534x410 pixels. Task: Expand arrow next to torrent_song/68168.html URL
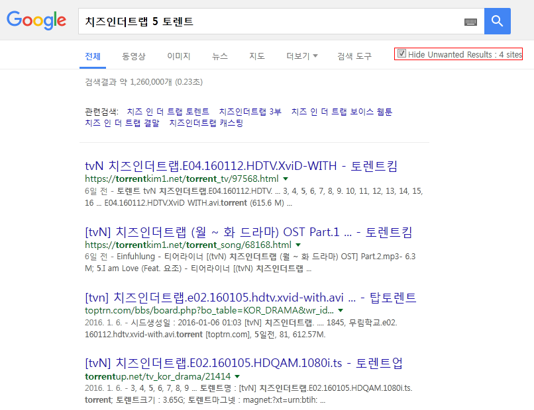(x=298, y=245)
